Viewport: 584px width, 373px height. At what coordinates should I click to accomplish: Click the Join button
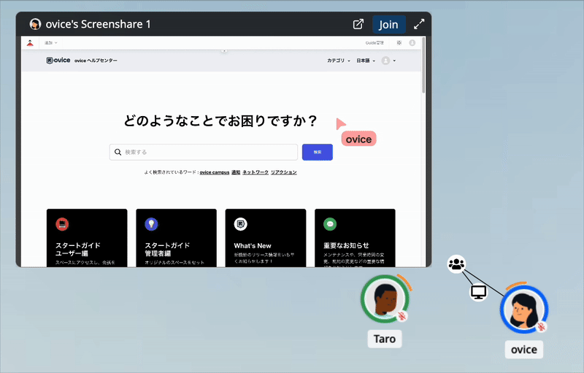point(389,24)
